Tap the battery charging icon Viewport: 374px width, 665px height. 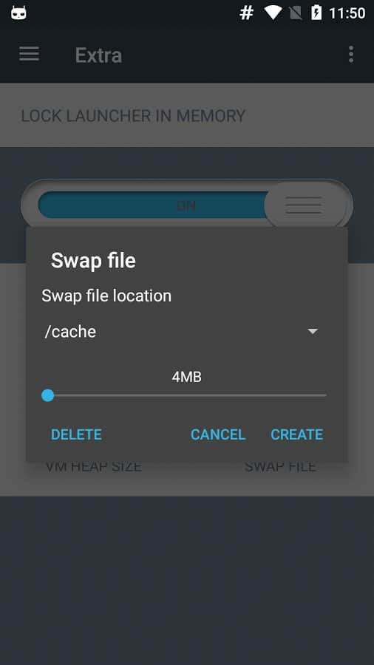click(x=316, y=13)
